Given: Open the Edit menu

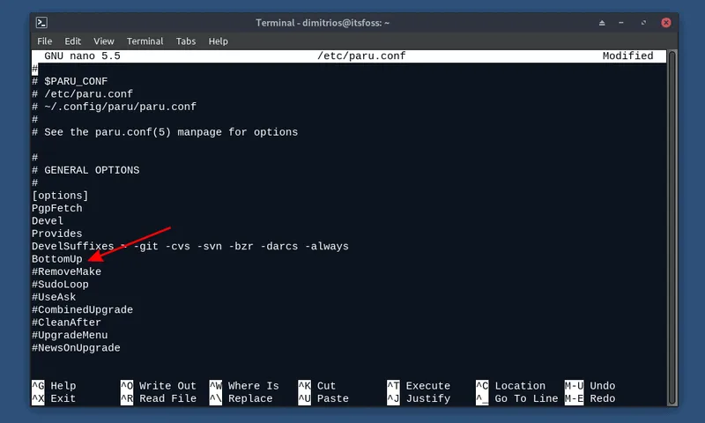Looking at the screenshot, I should tap(73, 41).
